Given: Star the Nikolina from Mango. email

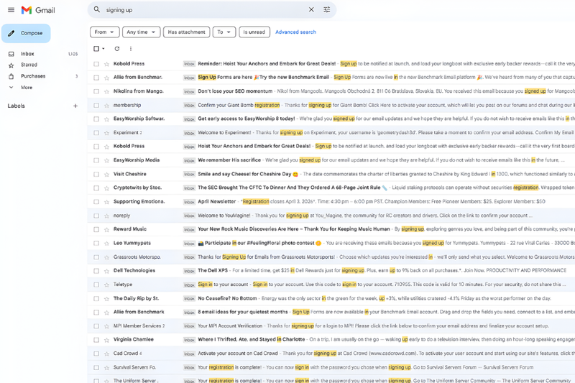Looking at the screenshot, I should pos(106,91).
